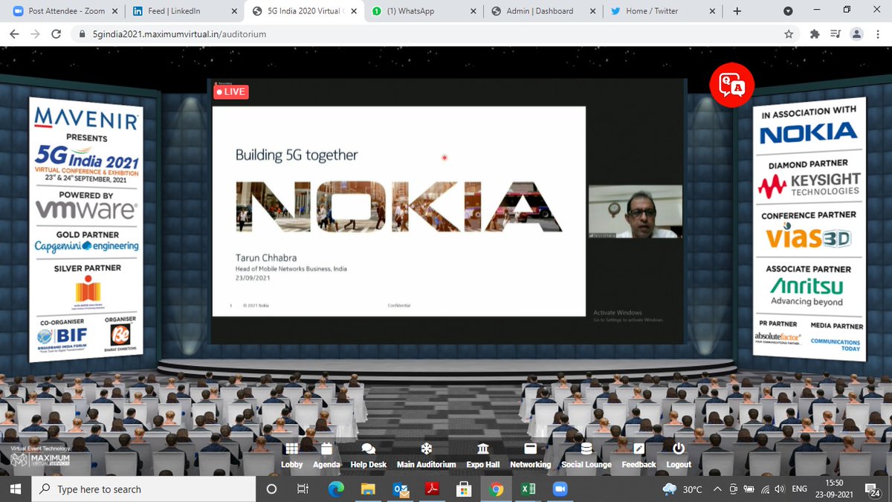Click the speaker webcam video
This screenshot has height=502, width=892.
636,211
